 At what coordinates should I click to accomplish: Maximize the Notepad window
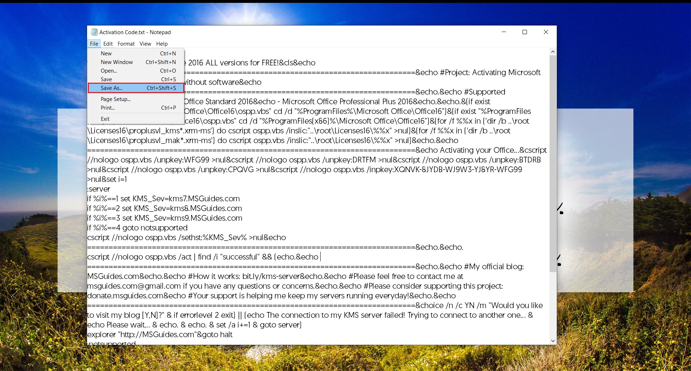(x=525, y=32)
